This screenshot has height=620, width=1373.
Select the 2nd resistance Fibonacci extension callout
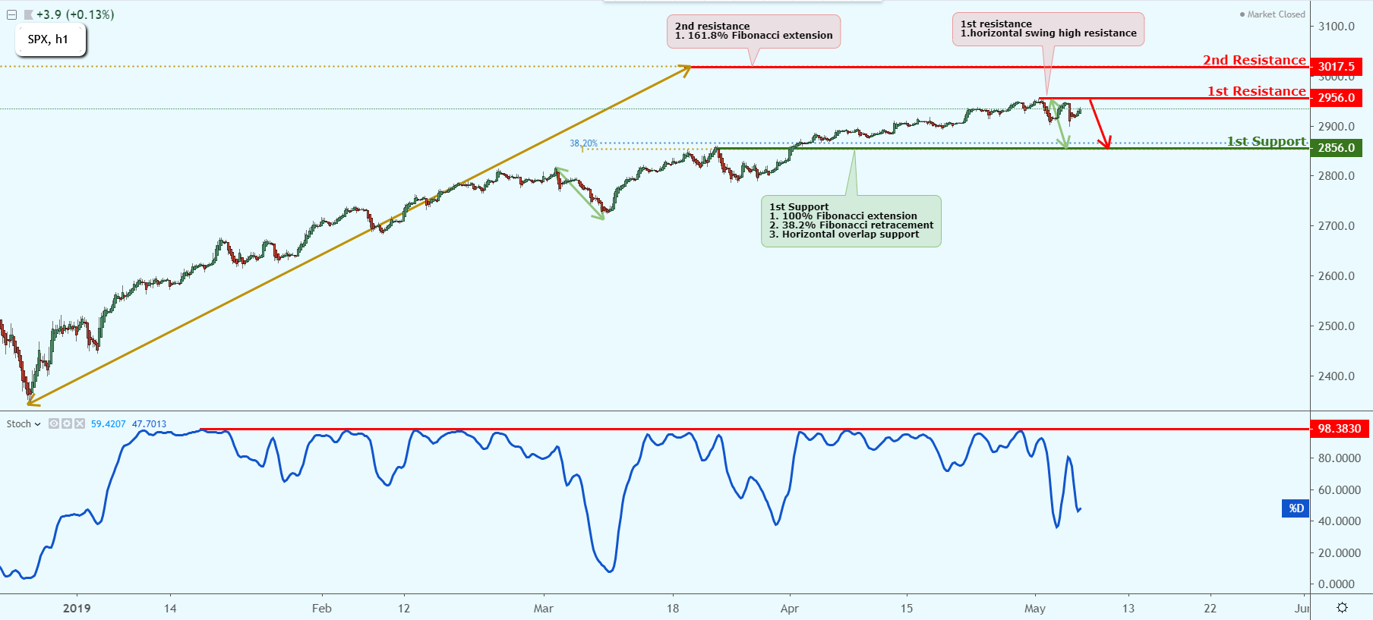pos(753,31)
